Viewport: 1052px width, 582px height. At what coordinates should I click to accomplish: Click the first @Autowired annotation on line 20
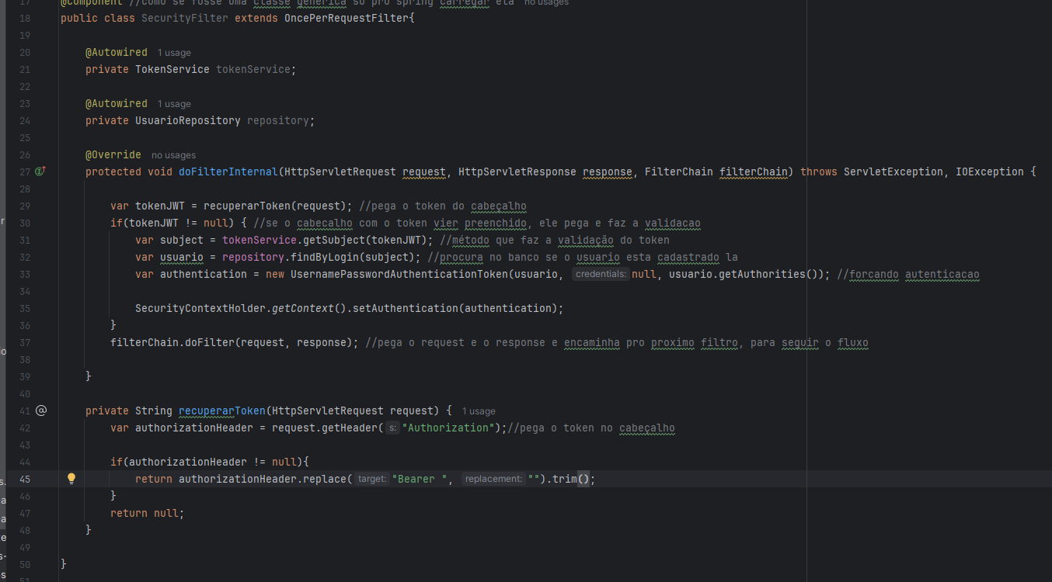(x=117, y=52)
